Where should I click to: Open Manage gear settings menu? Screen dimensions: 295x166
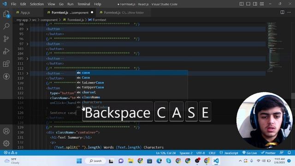click(x=6, y=143)
